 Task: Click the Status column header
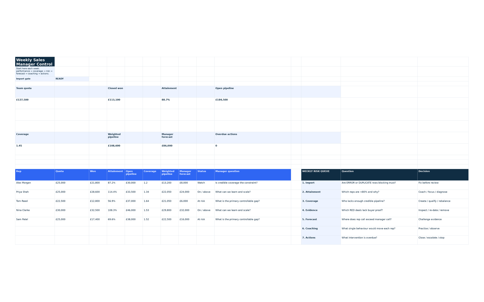205,175
